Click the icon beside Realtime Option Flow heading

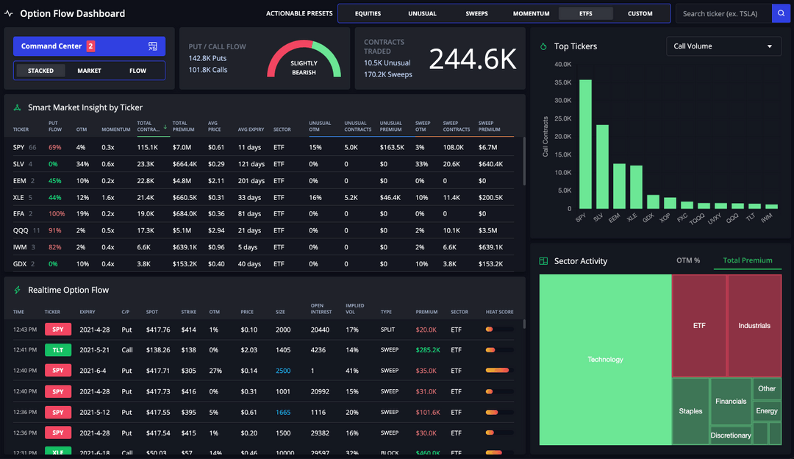coord(16,290)
